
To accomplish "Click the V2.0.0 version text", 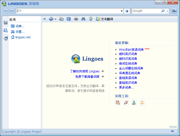I will [x=173, y=127].
